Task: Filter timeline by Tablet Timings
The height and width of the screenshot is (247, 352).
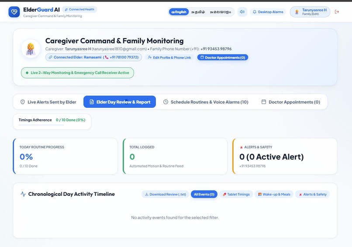Action: (x=236, y=194)
